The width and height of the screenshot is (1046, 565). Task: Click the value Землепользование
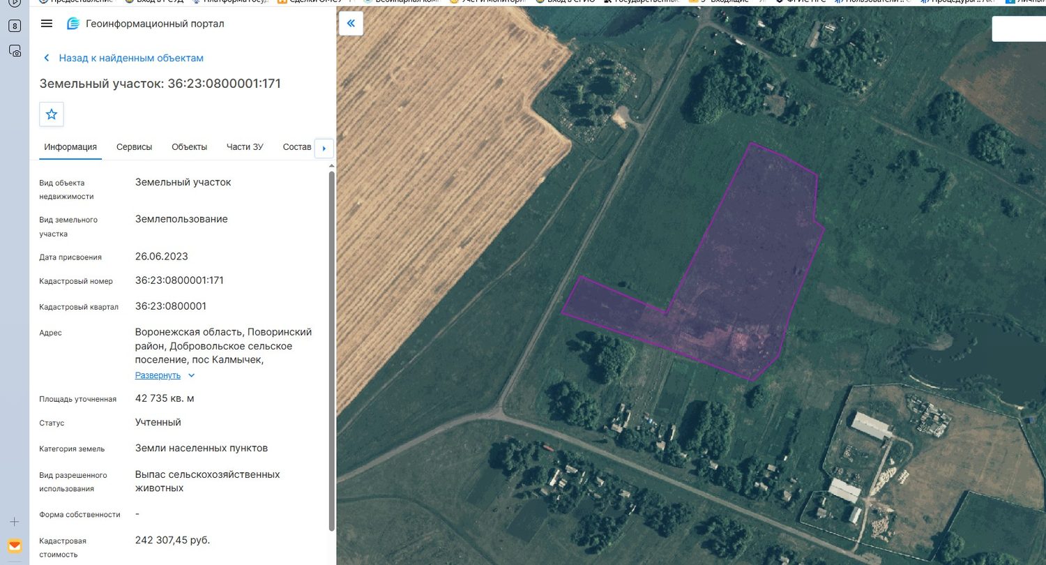tap(181, 219)
